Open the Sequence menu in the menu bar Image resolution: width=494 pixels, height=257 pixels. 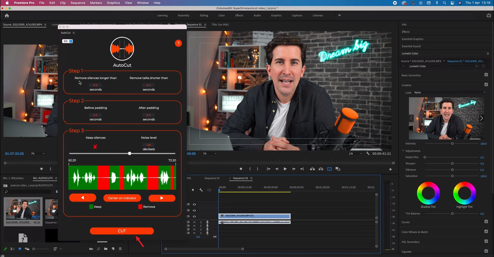point(78,3)
